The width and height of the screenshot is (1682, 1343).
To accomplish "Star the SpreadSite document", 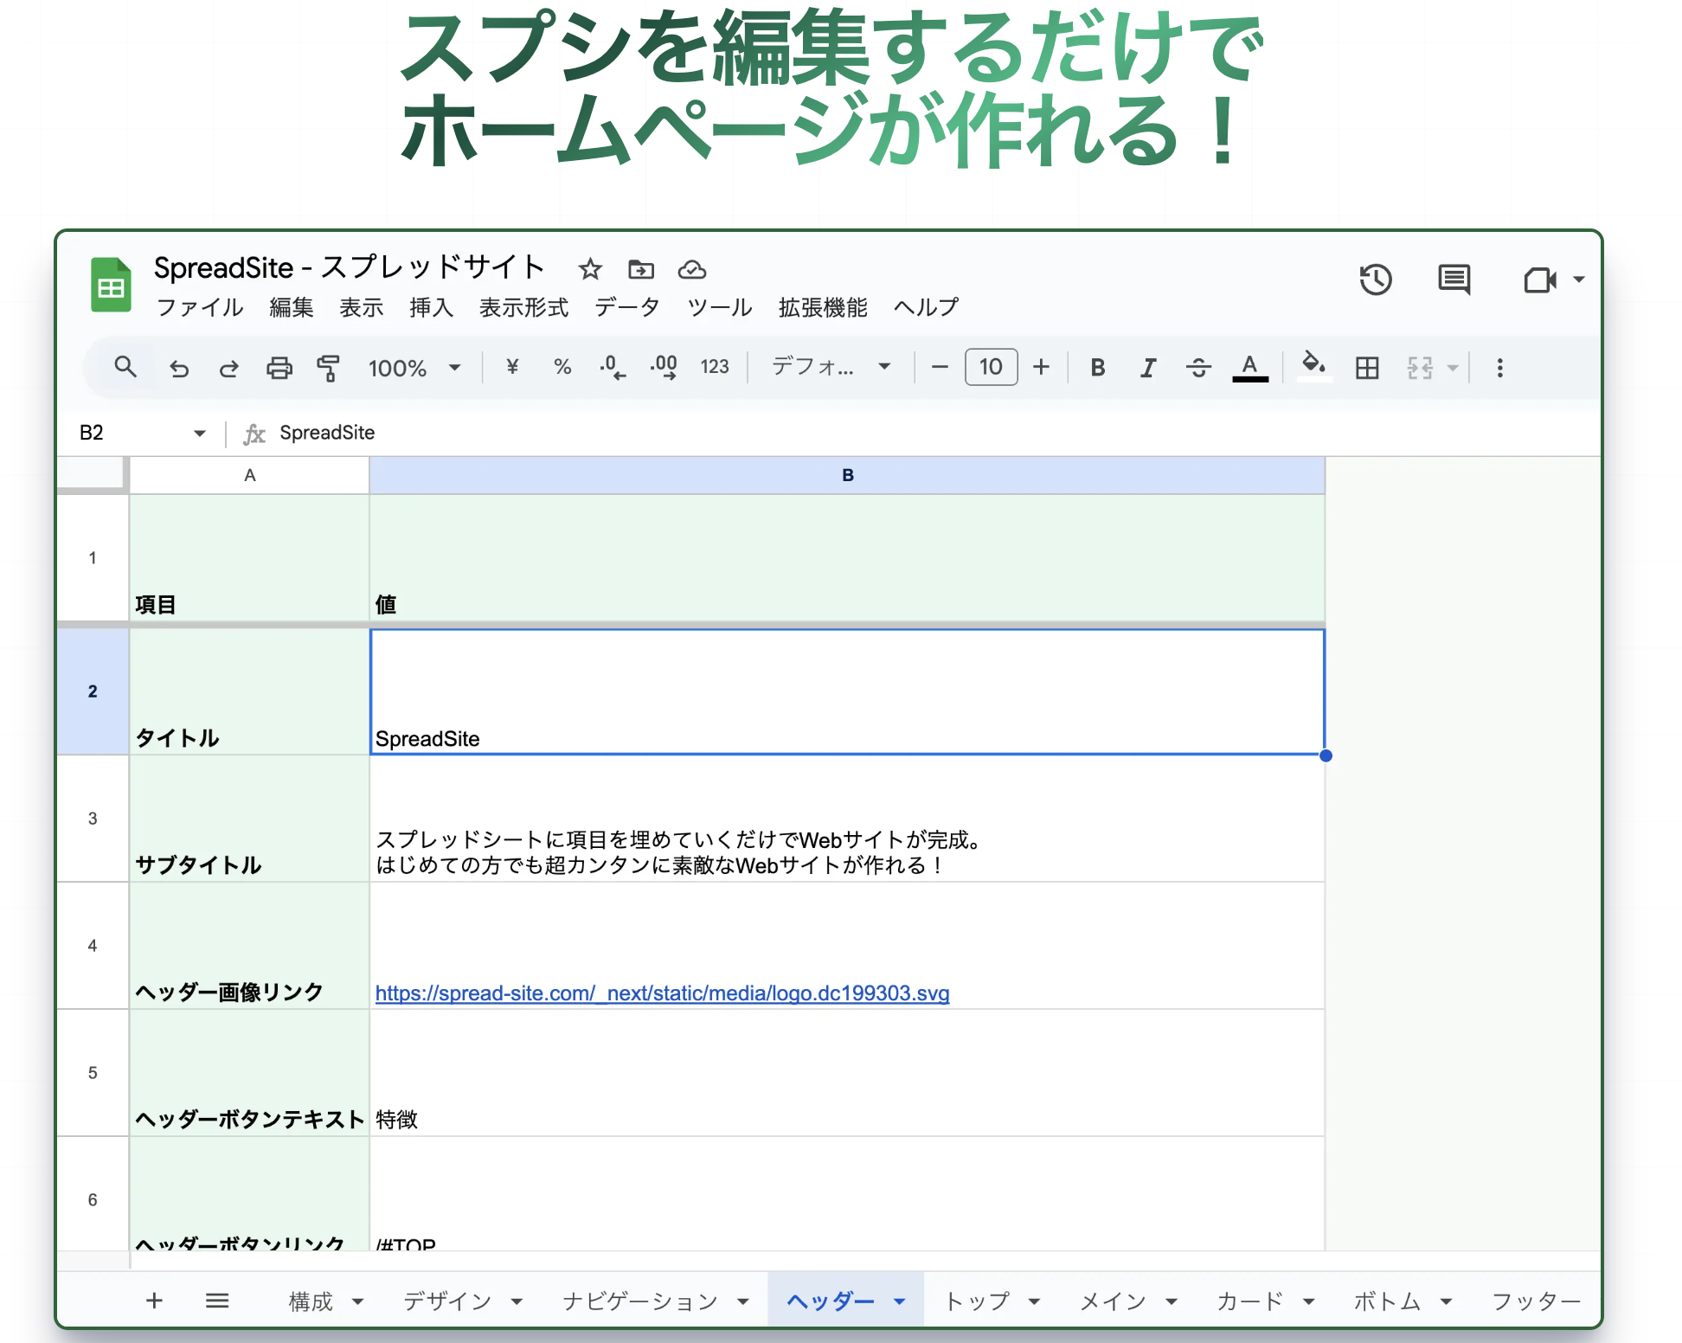I will point(590,269).
